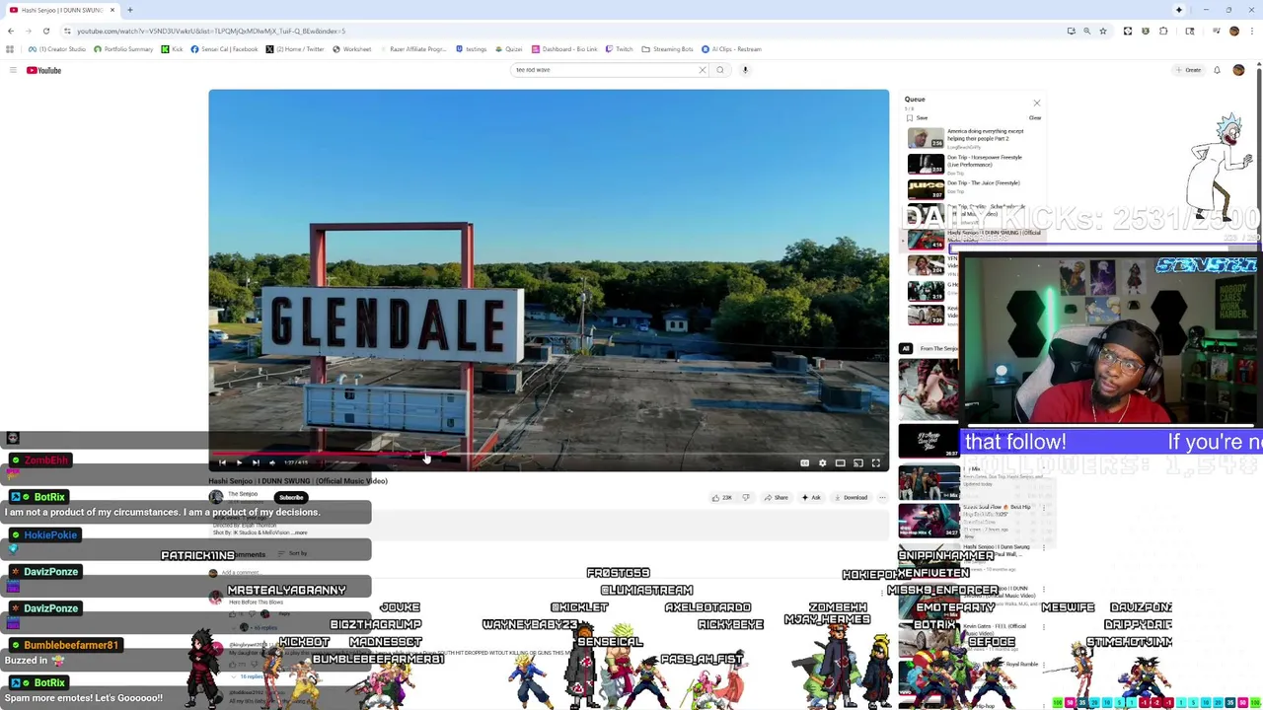1263x710 pixels.
Task: Open the Dashboard - Bio Link bookmark
Action: 565,49
